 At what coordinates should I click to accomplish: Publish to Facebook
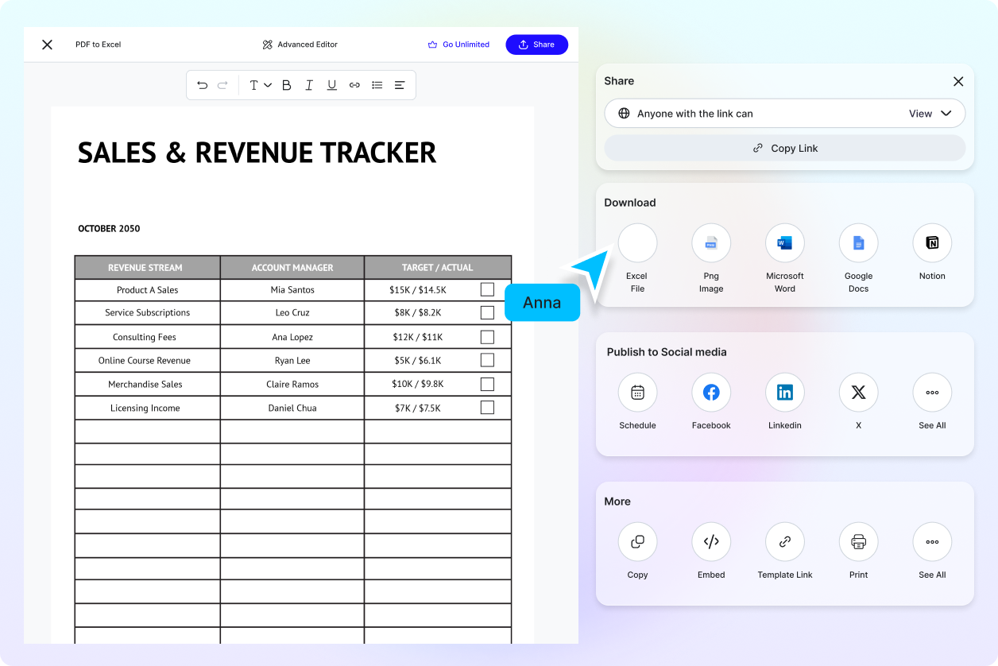tap(710, 392)
